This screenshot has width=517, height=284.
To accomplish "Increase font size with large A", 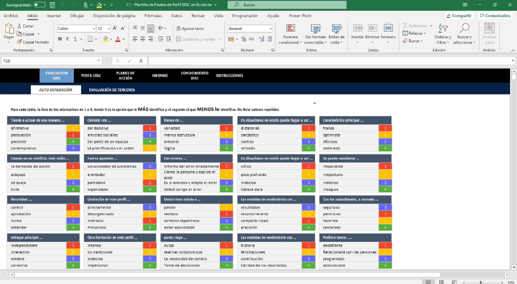I will (x=115, y=28).
